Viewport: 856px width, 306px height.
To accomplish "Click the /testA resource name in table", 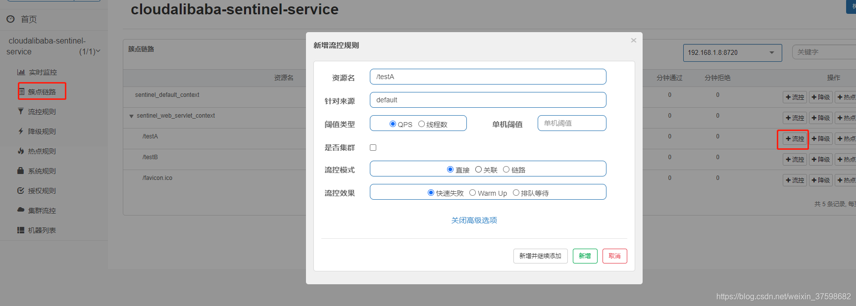I will click(150, 136).
